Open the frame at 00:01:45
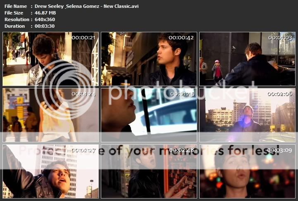The width and height of the screenshot is (298, 201). pyautogui.click(x=149, y=115)
